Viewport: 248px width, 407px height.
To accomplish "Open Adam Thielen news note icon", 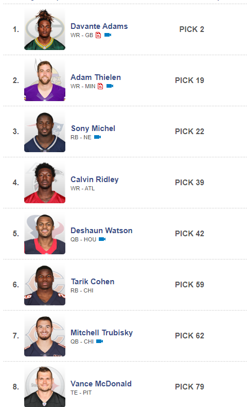I will pyautogui.click(x=100, y=86).
